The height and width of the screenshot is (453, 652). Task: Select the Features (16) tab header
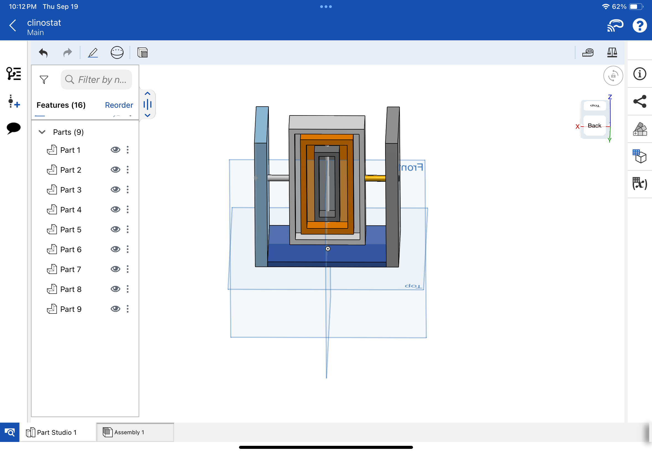[x=61, y=105]
